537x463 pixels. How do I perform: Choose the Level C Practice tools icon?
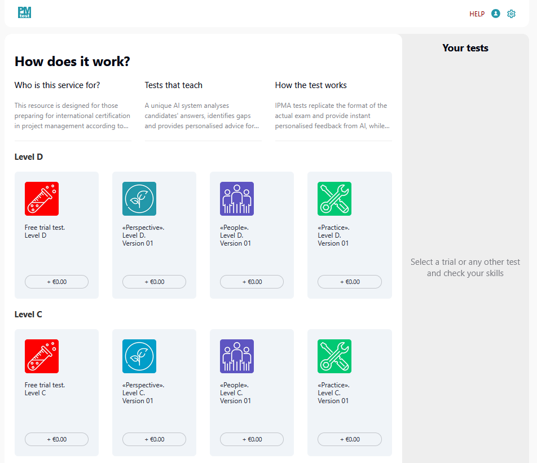point(334,356)
